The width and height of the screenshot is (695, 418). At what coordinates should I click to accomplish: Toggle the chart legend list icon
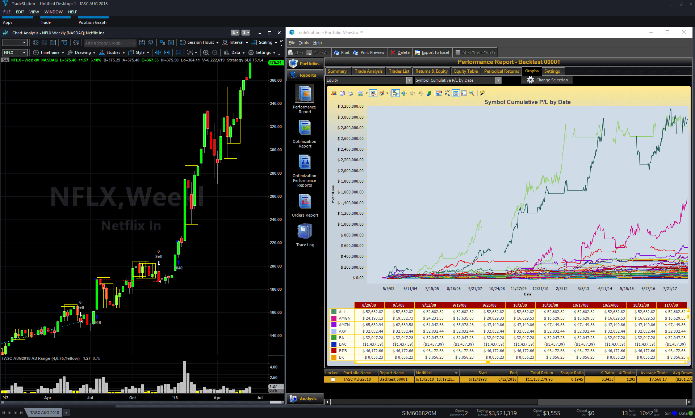(464, 93)
